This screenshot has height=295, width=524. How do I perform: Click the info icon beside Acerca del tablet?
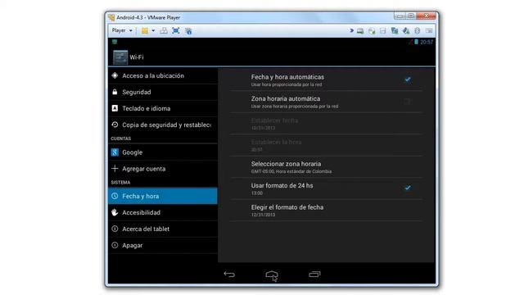115,229
